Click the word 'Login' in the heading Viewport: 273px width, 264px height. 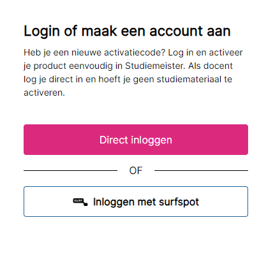[x=41, y=32]
